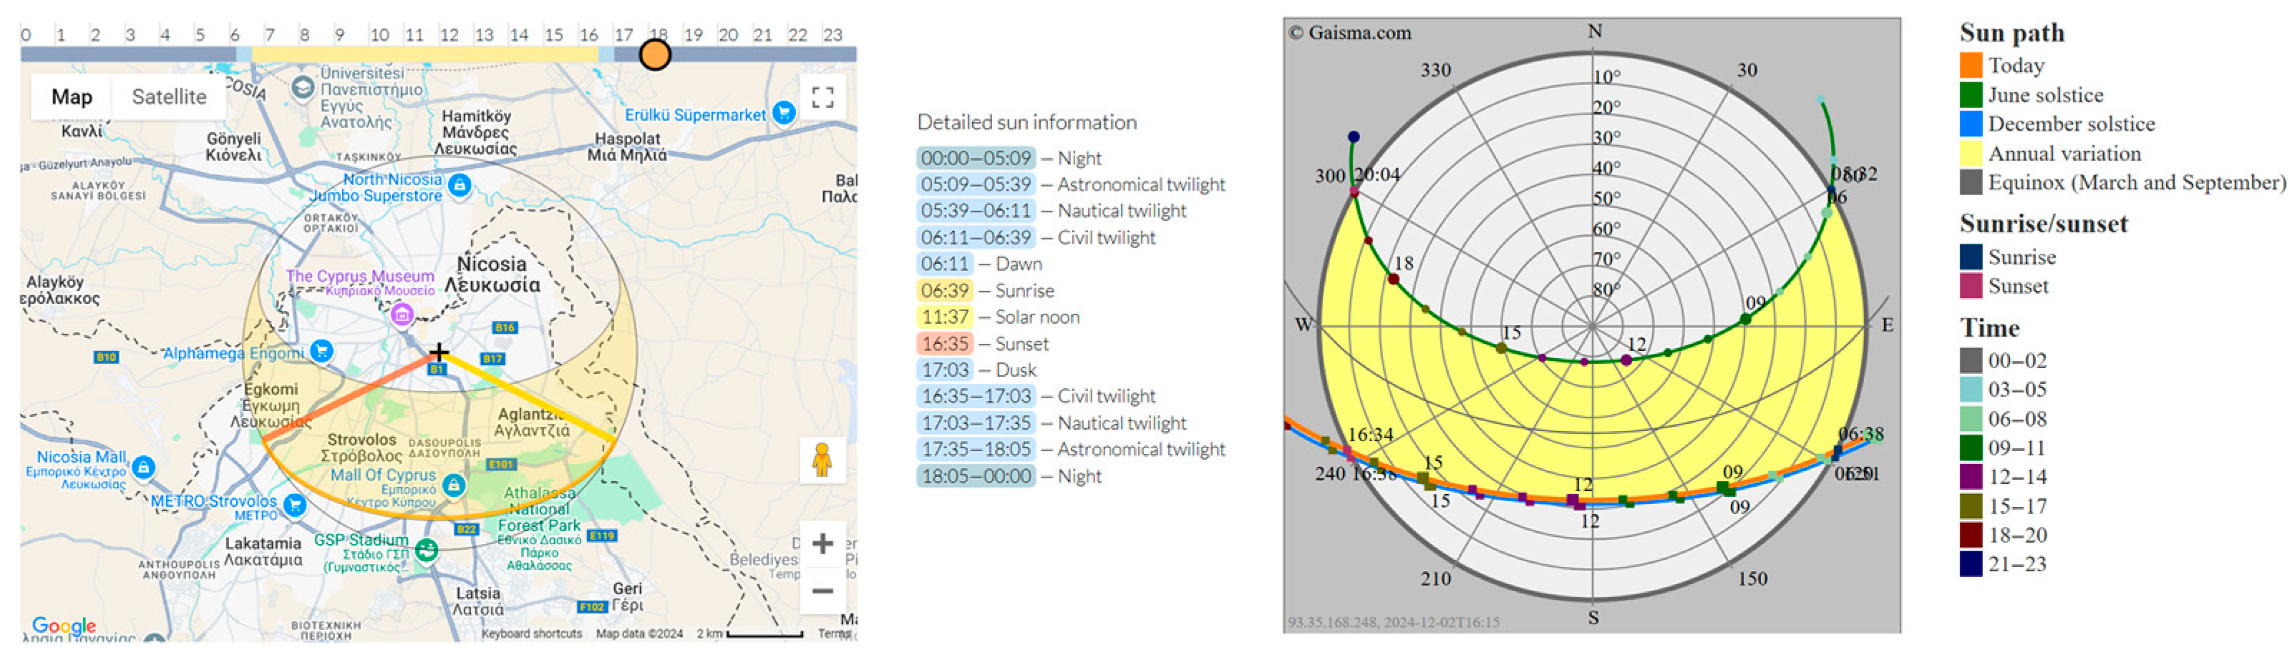The image size is (2295, 662).
Task: Click the black crosshair location marker
Action: pyautogui.click(x=438, y=352)
